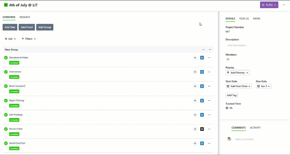The image size is (290, 155).
Task: Click the vertical scrollbar of task list
Action: click(218, 83)
